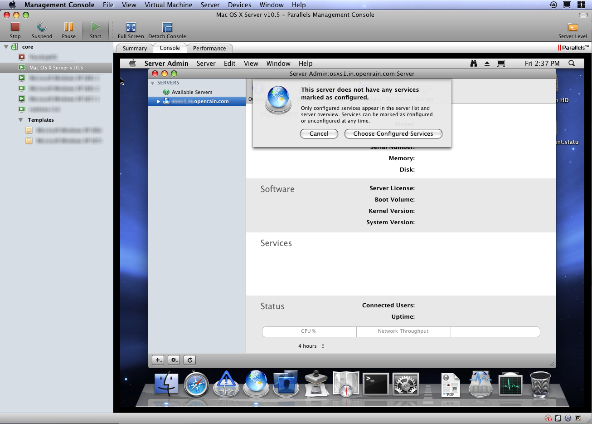Switch to the Performance tab
Screen dimensions: 592x424
pos(209,48)
